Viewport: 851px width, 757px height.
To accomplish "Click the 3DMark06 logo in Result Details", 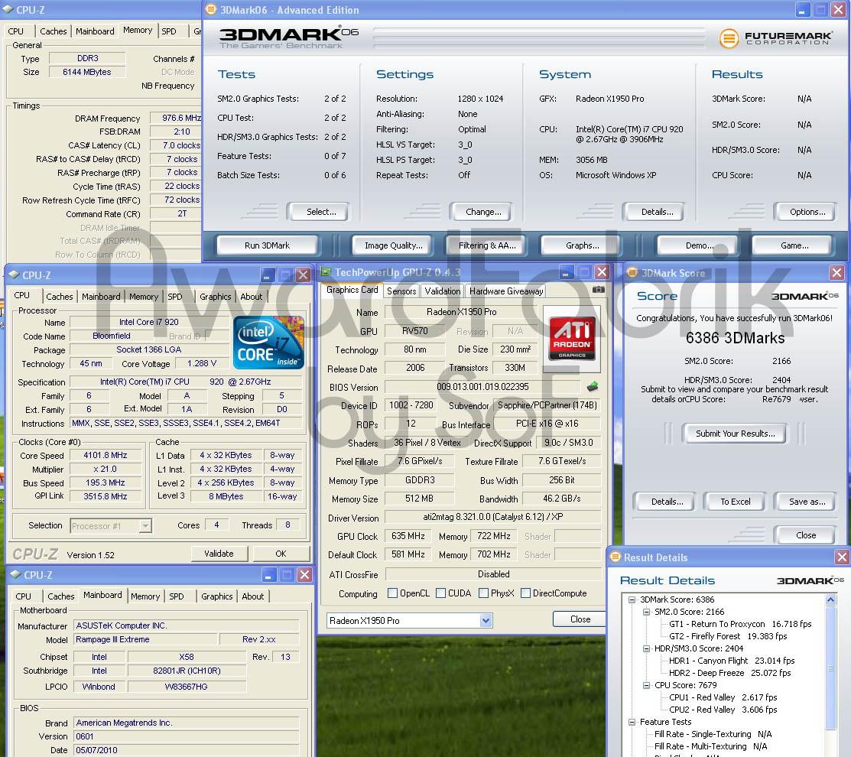I will click(810, 580).
